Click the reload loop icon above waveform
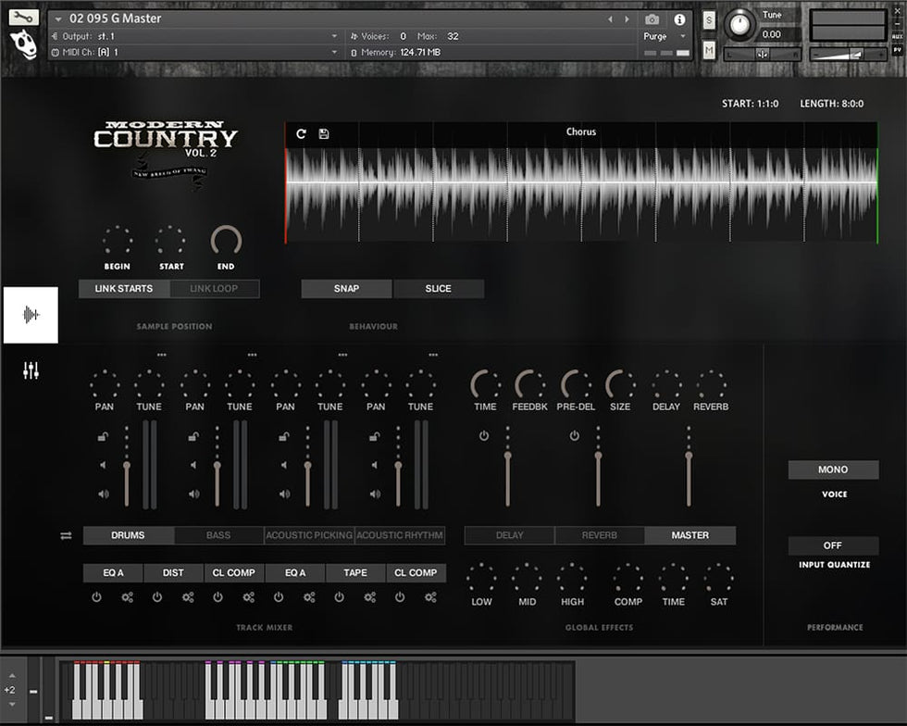 pyautogui.click(x=301, y=133)
